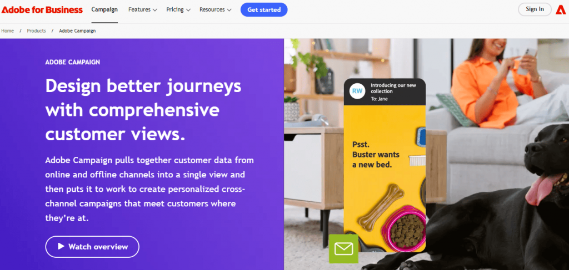Go to Home breadcrumb
Image resolution: width=569 pixels, height=270 pixels.
(8, 30)
